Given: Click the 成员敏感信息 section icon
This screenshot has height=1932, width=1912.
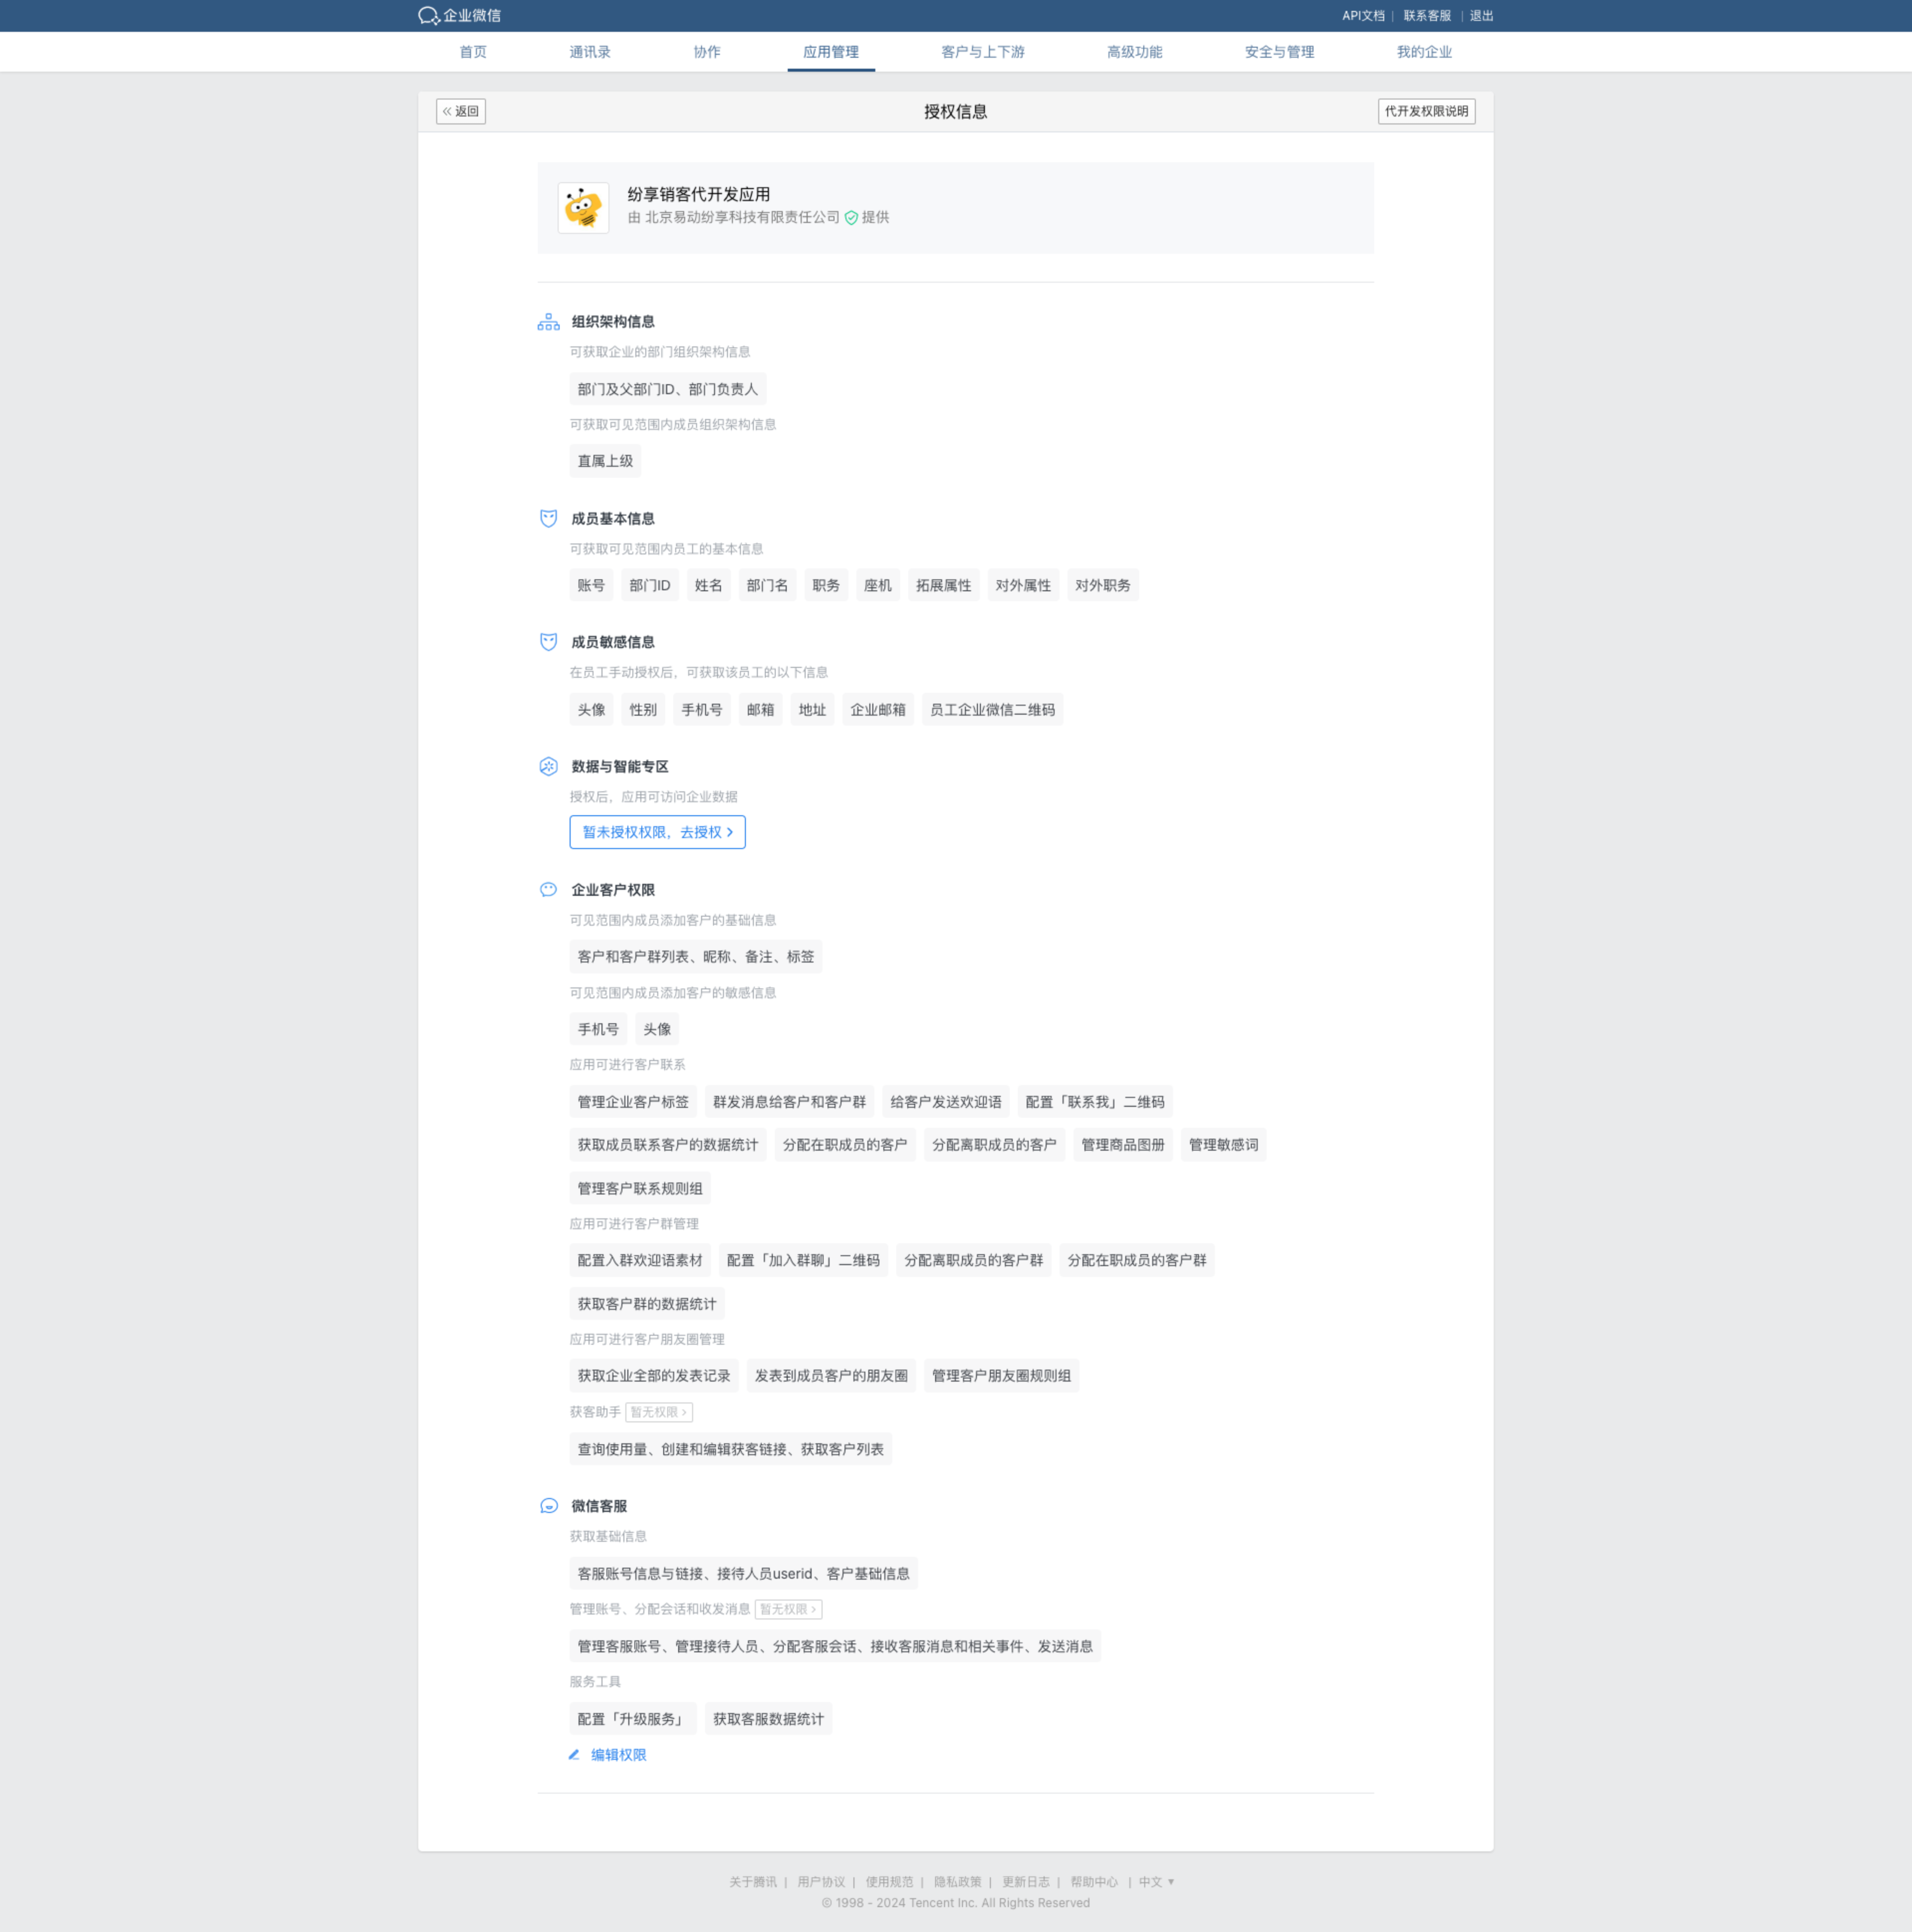Looking at the screenshot, I should pos(548,642).
